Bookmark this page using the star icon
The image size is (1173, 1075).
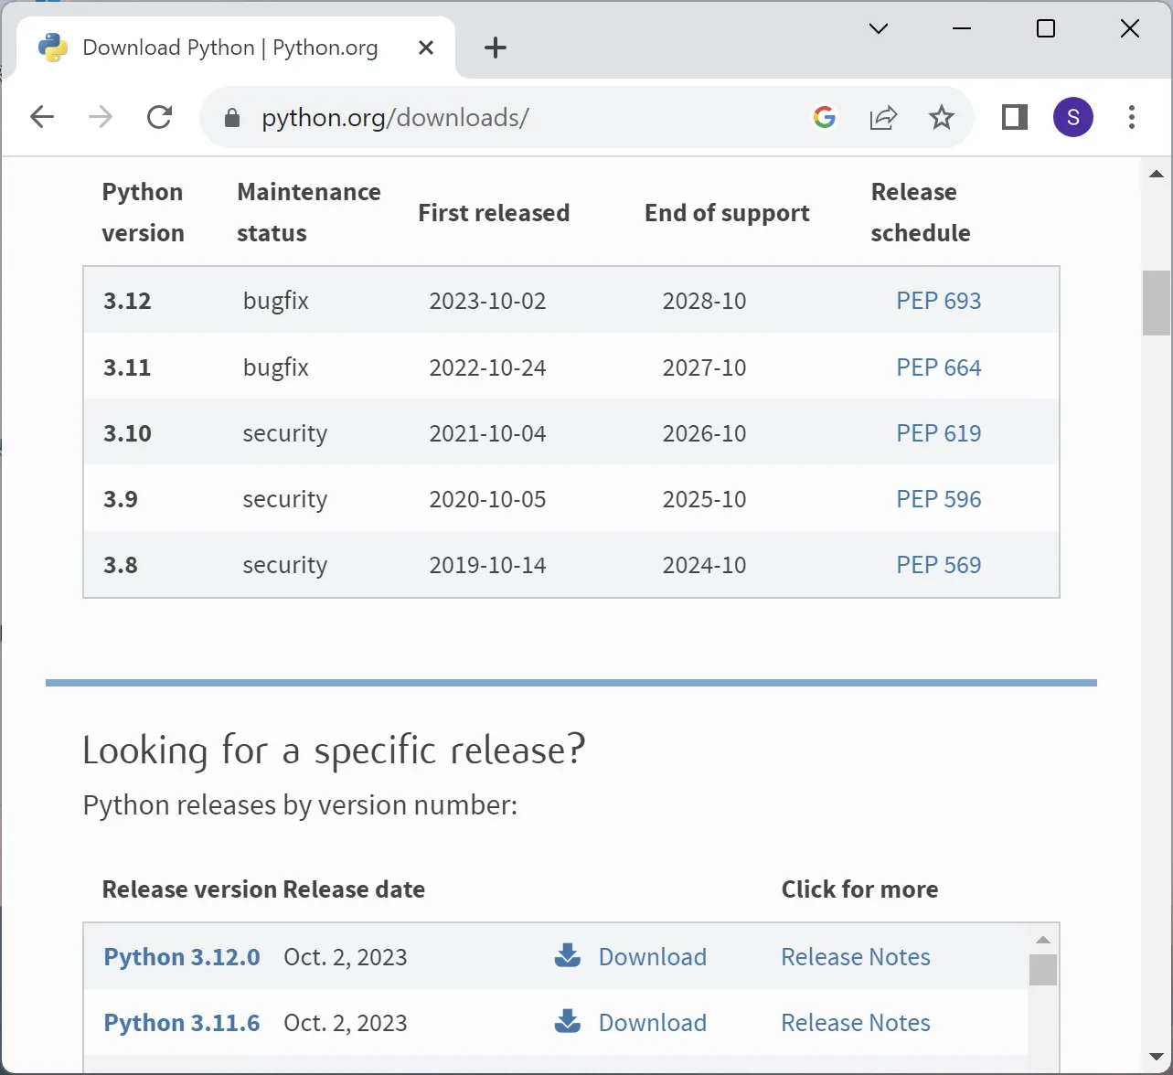click(941, 117)
